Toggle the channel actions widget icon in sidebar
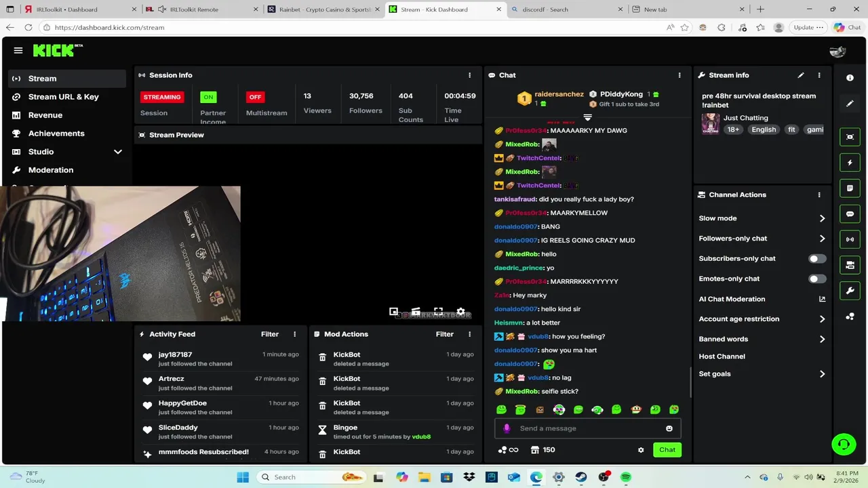The image size is (868, 488). (850, 265)
